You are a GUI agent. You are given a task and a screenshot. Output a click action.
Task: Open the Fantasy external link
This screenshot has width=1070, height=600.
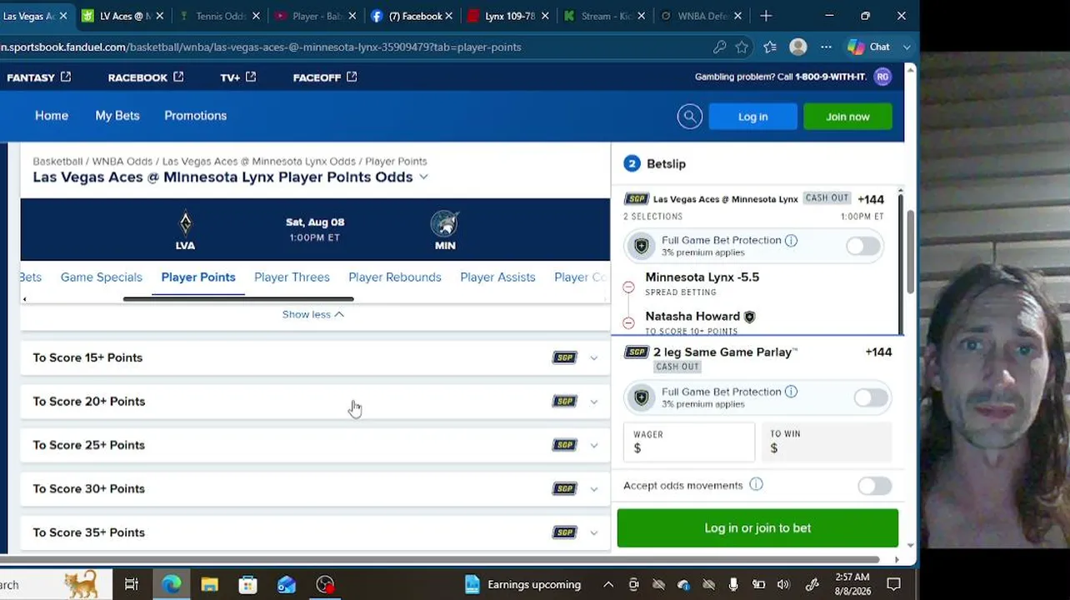pos(39,77)
